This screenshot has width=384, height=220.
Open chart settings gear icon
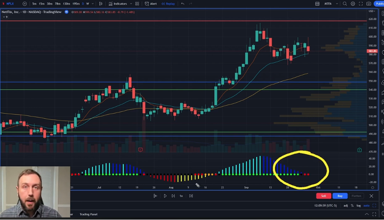pyautogui.click(x=353, y=4)
